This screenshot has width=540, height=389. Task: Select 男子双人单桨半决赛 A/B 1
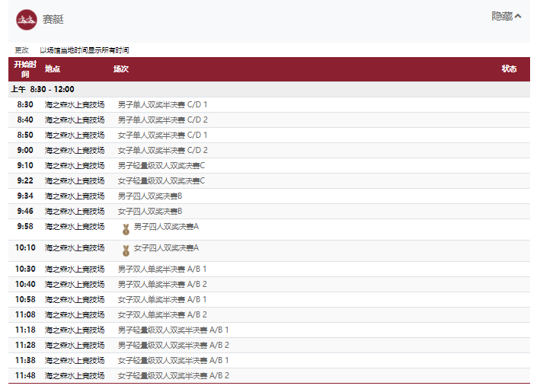click(x=162, y=269)
